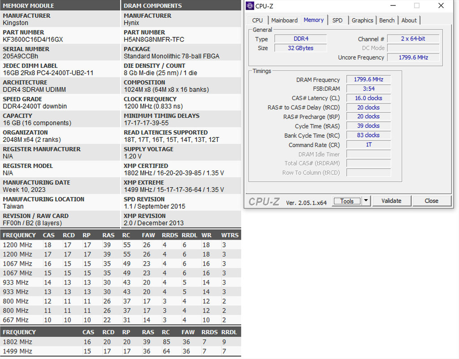Close the CPU-Z window with X
The height and width of the screenshot is (359, 459).
(x=441, y=5)
